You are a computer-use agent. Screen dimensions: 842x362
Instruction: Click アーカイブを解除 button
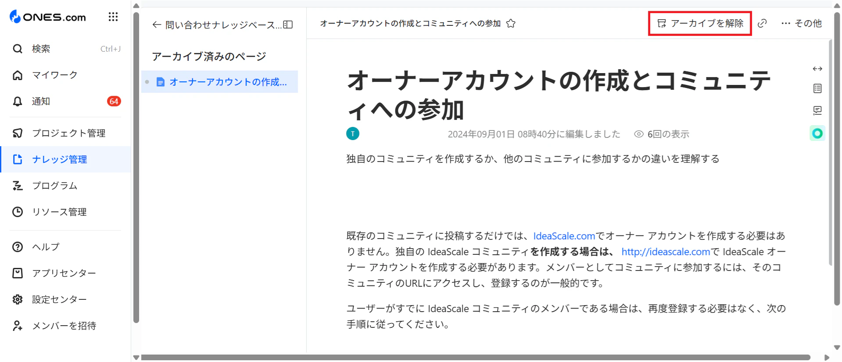(700, 23)
